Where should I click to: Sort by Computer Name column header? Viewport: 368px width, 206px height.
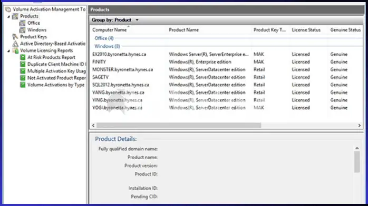tap(109, 30)
